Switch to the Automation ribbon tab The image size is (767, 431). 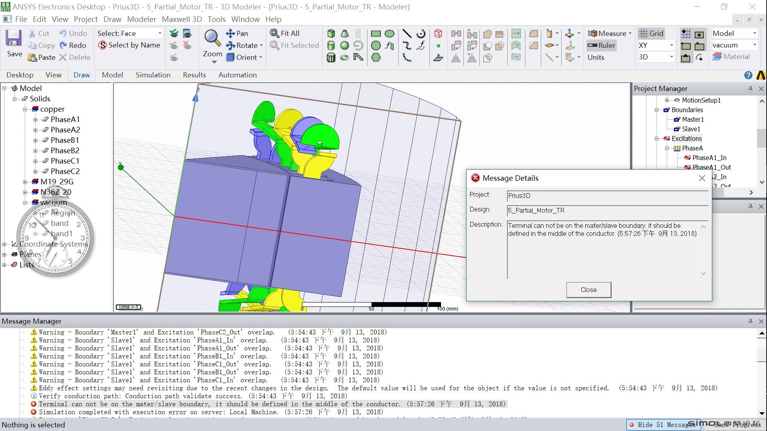pyautogui.click(x=238, y=75)
